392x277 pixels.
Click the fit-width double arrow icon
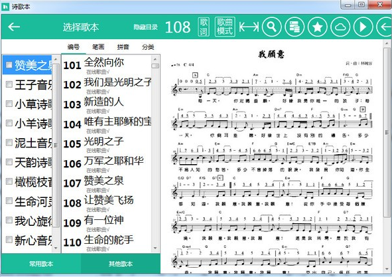coord(249,27)
